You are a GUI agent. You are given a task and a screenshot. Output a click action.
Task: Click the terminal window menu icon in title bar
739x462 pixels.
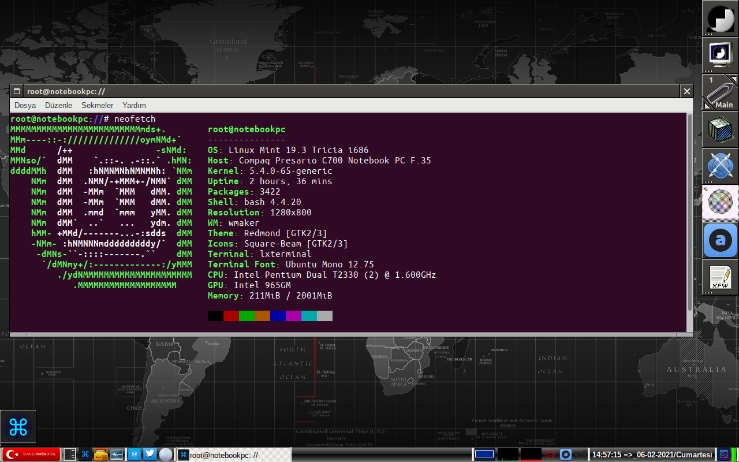16,91
